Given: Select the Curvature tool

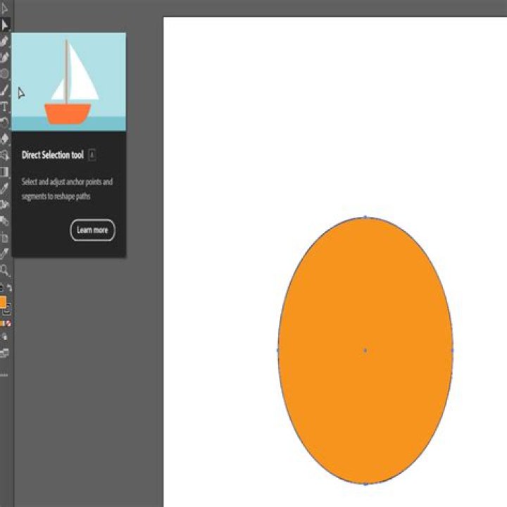Looking at the screenshot, I should click(x=4, y=58).
